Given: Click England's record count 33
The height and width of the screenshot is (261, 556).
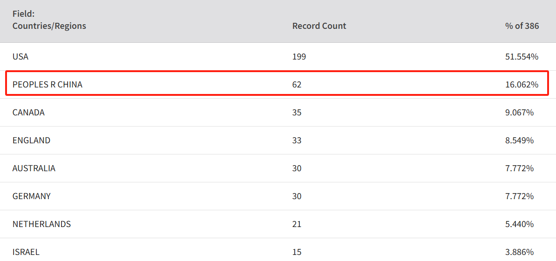Looking at the screenshot, I should point(297,140).
